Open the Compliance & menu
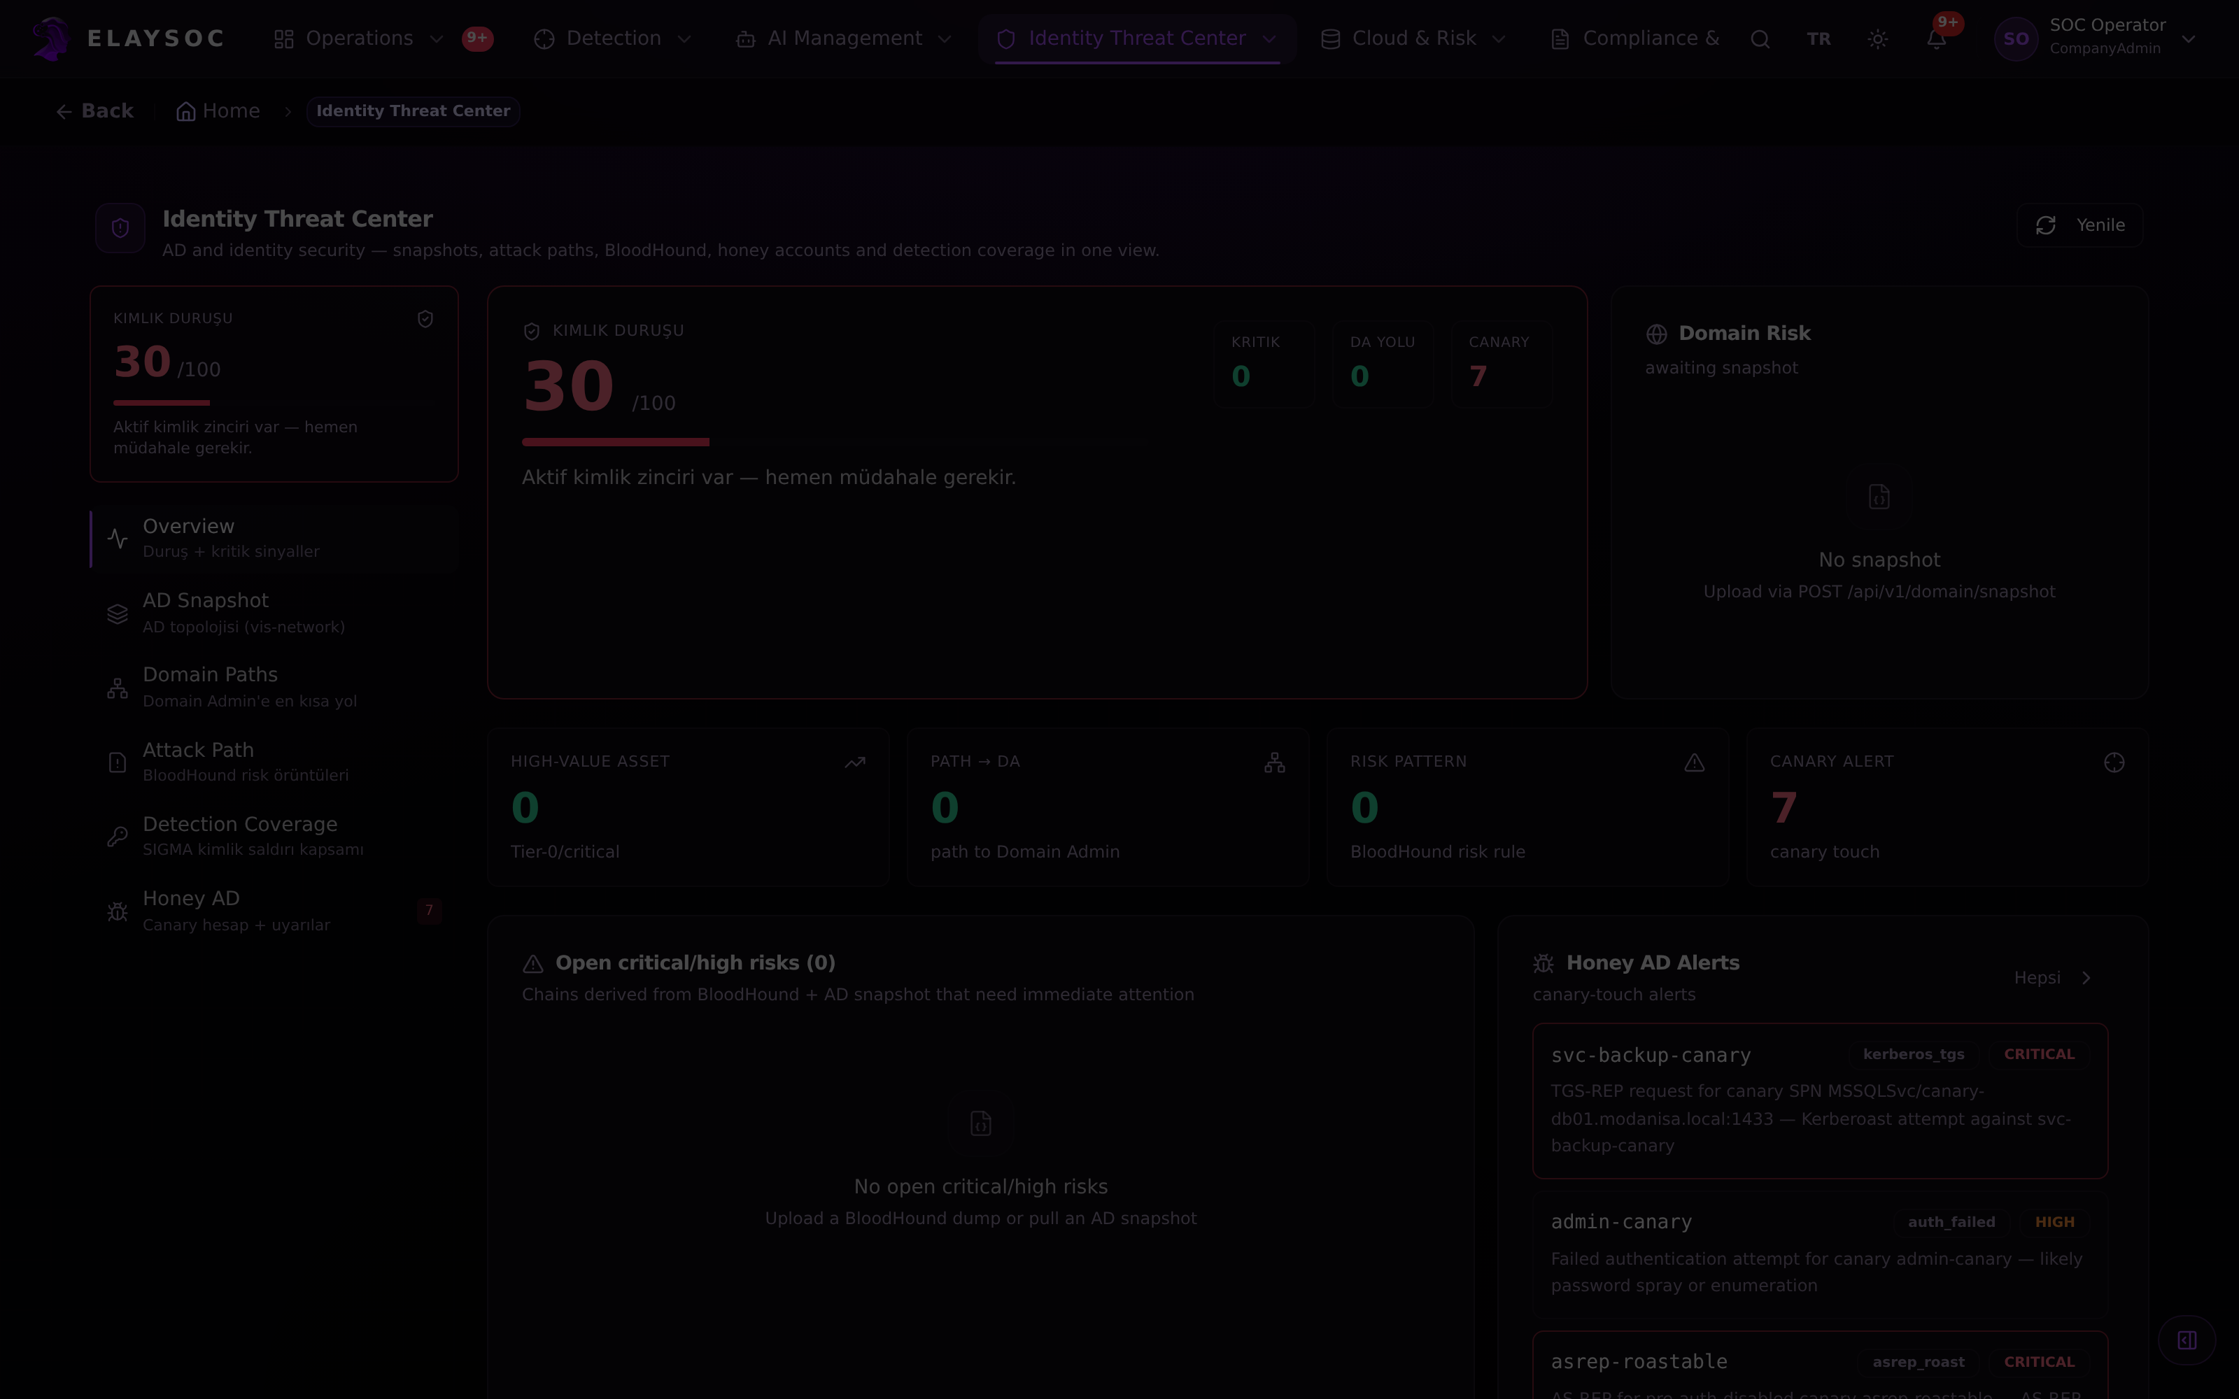The width and height of the screenshot is (2239, 1399). (1636, 39)
